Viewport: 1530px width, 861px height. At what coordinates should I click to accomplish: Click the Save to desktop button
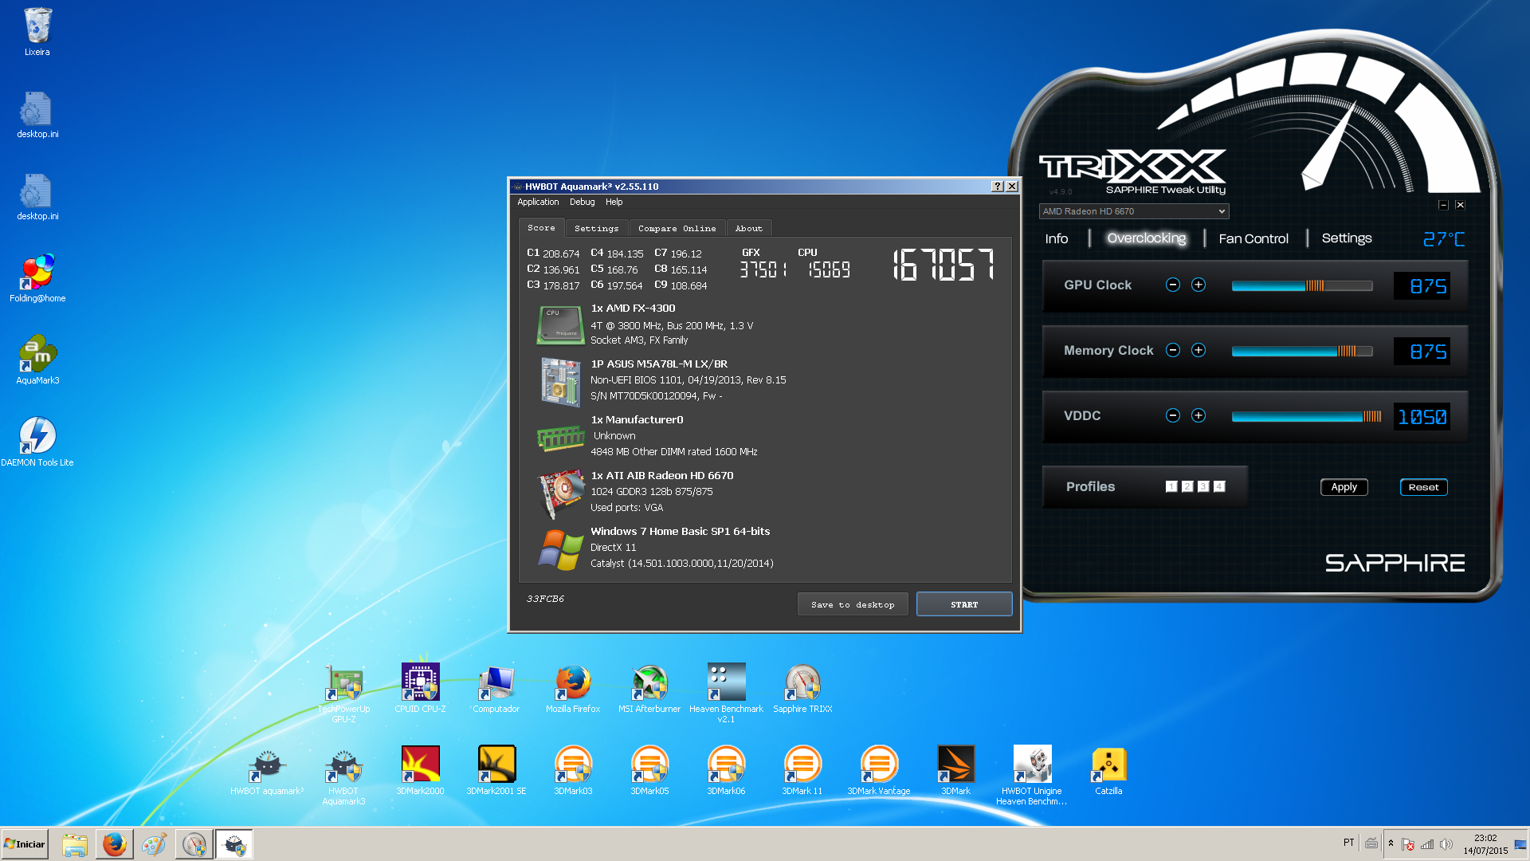click(x=853, y=604)
